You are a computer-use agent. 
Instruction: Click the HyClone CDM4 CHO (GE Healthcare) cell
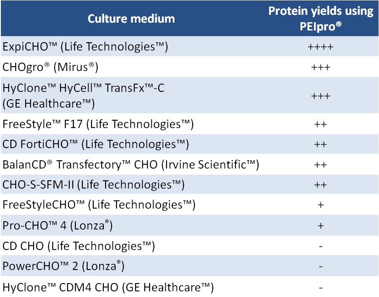coord(108,287)
